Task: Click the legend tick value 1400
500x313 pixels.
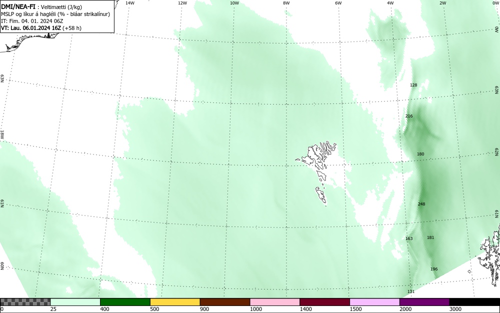Action: coord(305,309)
